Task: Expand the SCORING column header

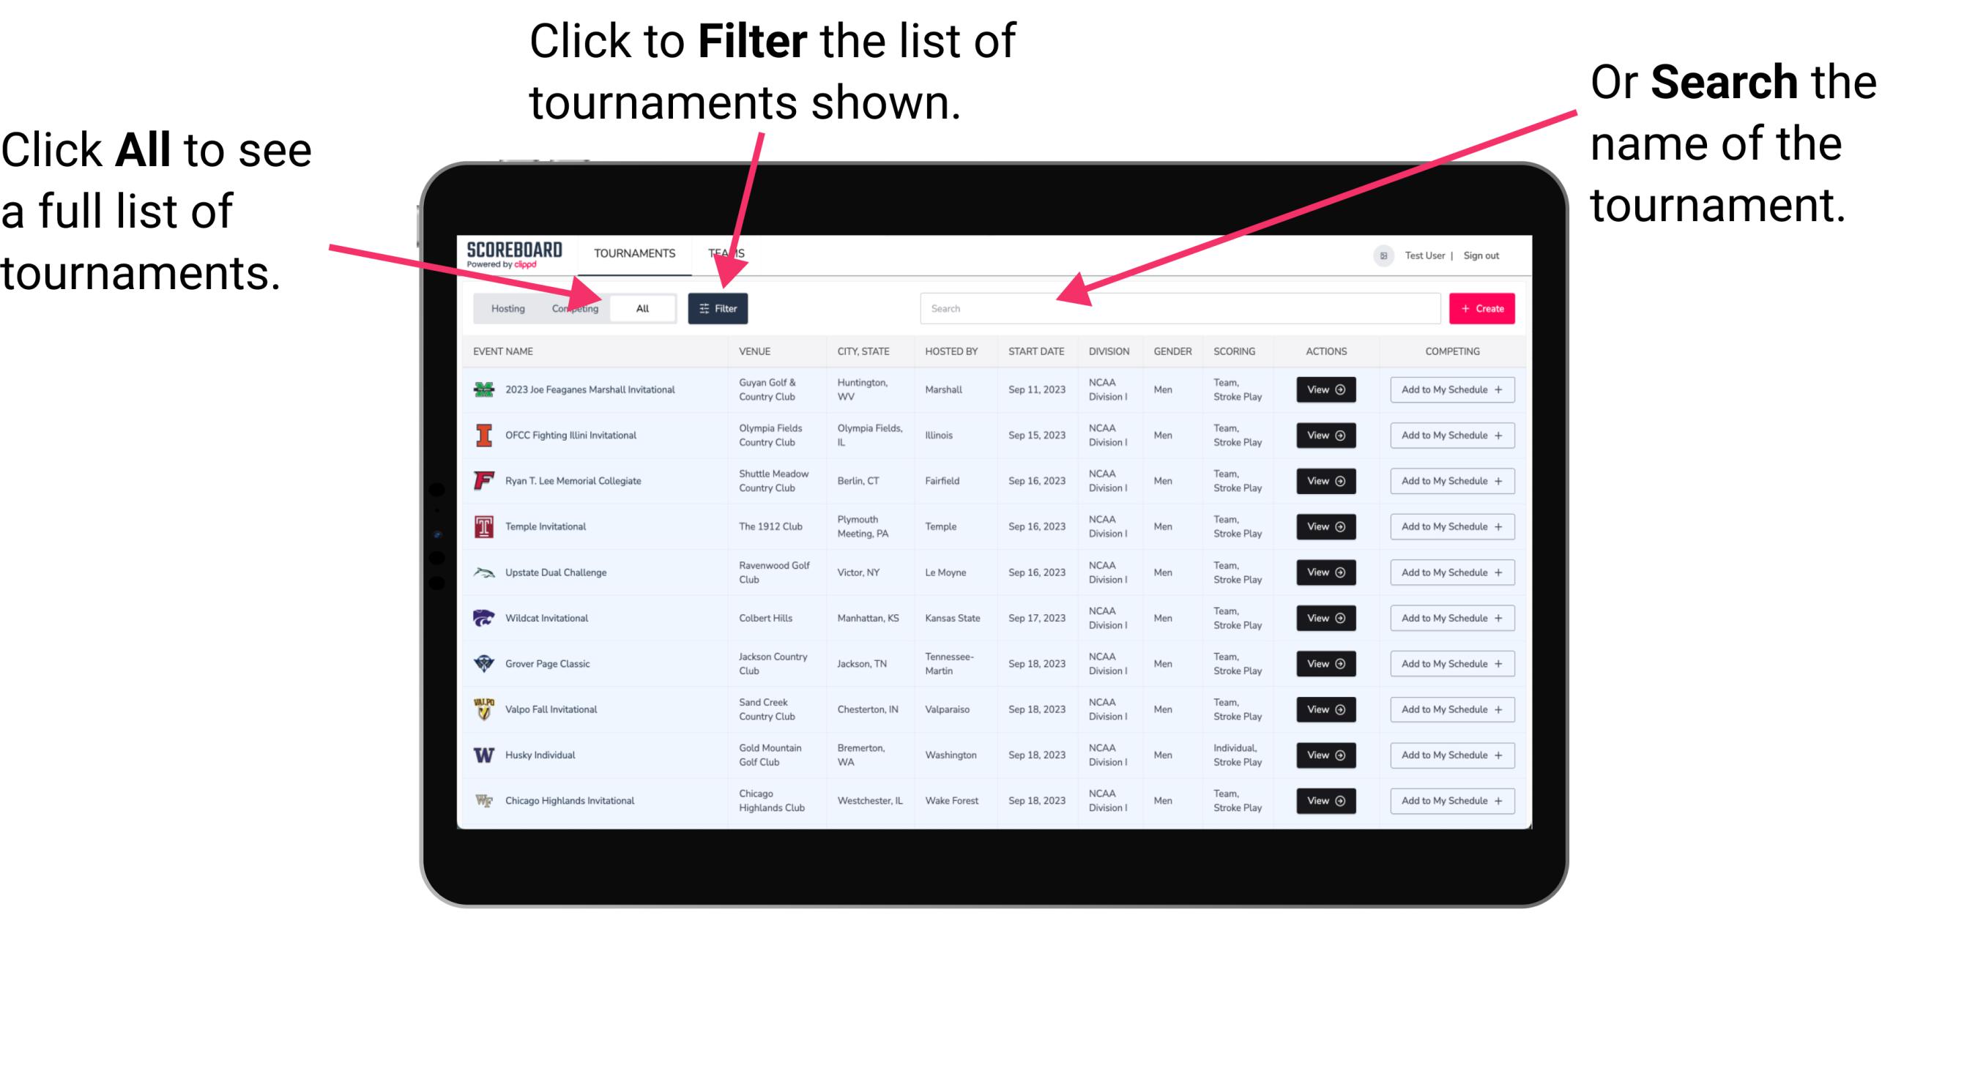Action: click(1234, 351)
